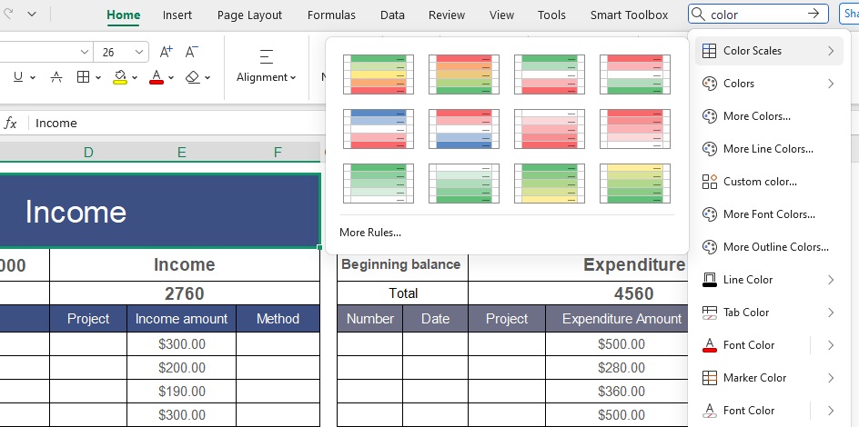The height and width of the screenshot is (427, 859).
Task: Expand the eraser clear dropdown arrow
Action: [207, 78]
